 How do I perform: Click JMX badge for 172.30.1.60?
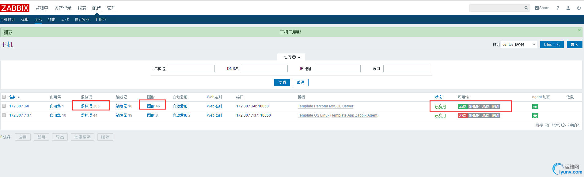(x=485, y=107)
